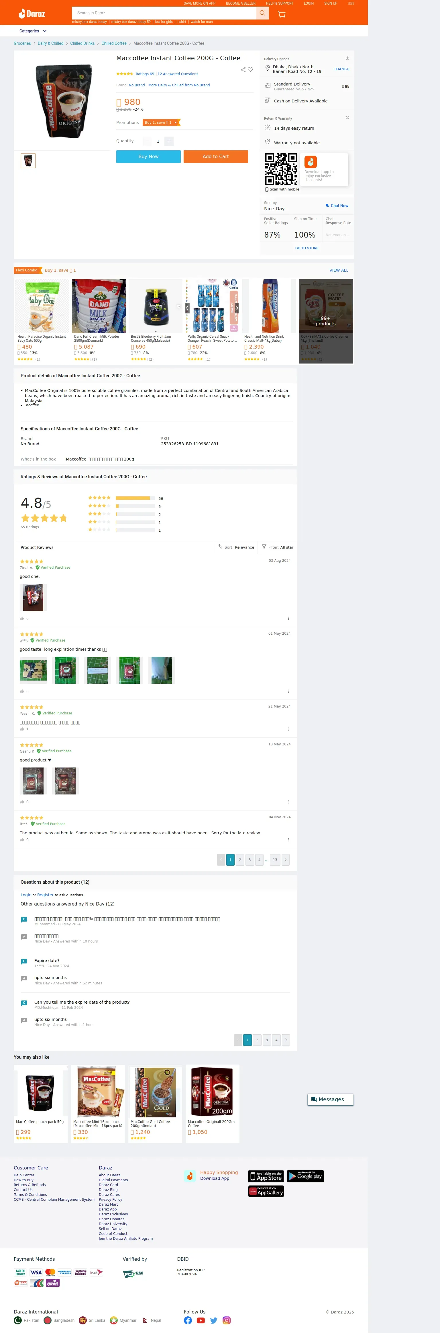The image size is (440, 1333).
Task: Go to questions page 3
Action: (266, 1039)
